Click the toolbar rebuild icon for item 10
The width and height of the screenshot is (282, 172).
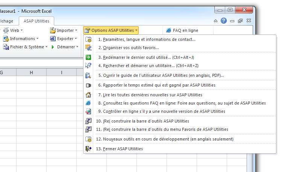click(88, 121)
